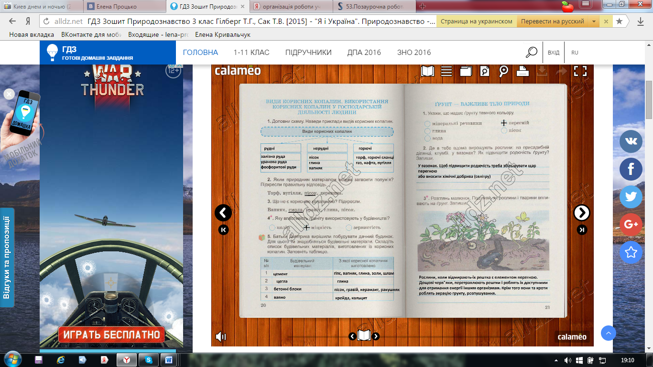
Task: Share the page on Twitter
Action: (x=631, y=196)
